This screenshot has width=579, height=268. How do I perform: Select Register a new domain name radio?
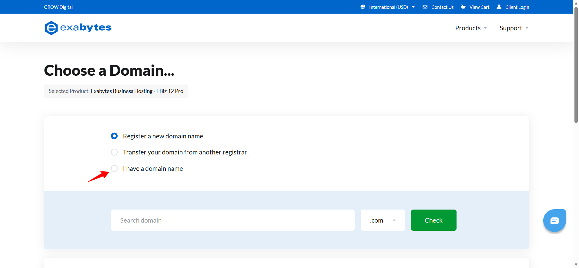coord(114,136)
